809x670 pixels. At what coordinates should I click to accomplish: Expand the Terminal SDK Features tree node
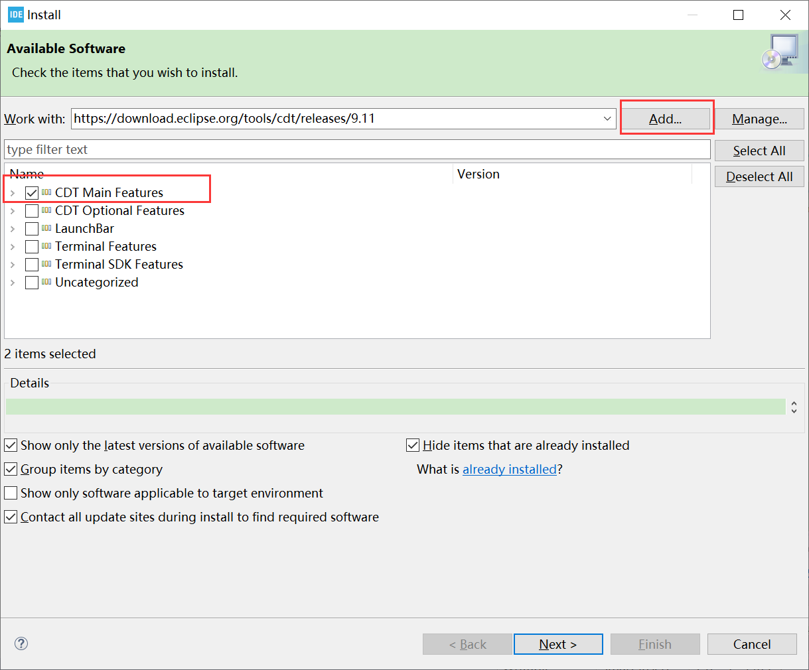pyautogui.click(x=13, y=265)
